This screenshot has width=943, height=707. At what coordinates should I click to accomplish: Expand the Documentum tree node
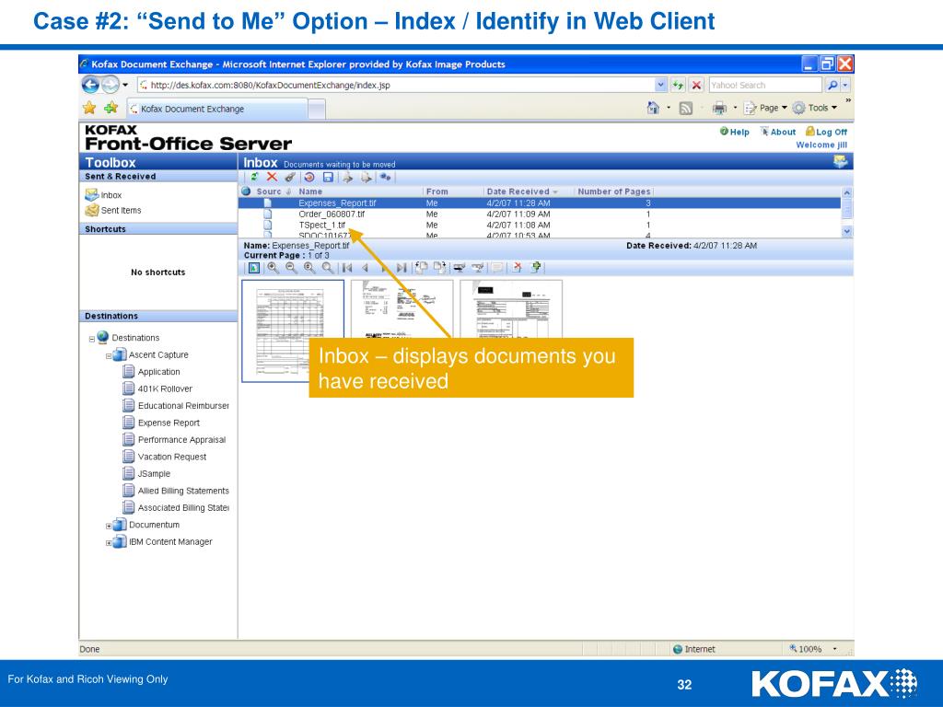click(x=109, y=526)
